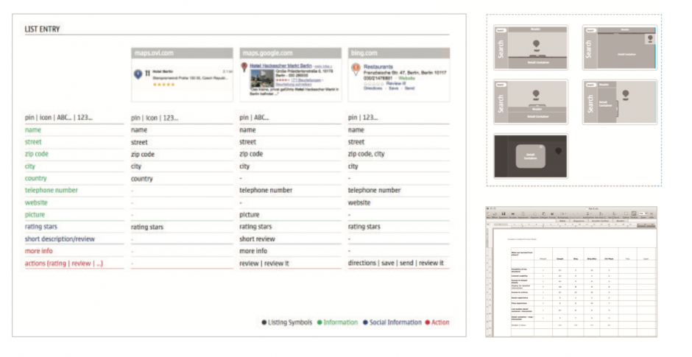Screen dimensions: 692x357
Task: Click the Drucken print icon in spreadsheet toolbar
Action: 513,213
